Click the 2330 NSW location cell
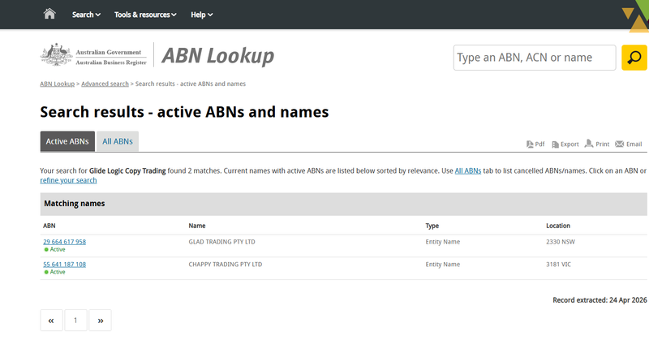649x349 pixels. tap(561, 242)
